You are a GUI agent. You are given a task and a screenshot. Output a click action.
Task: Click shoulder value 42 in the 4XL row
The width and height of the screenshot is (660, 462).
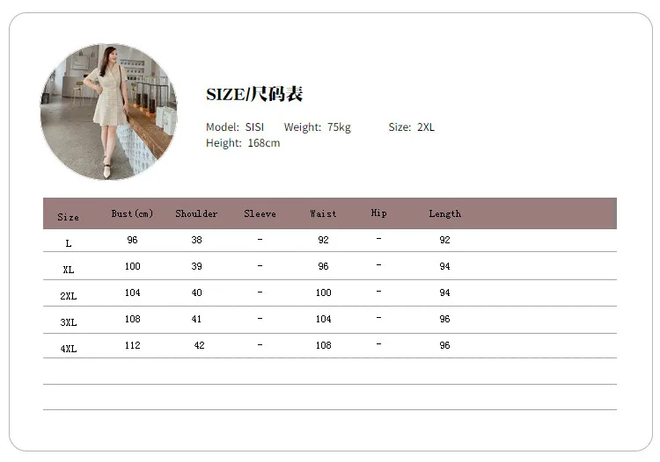(199, 345)
